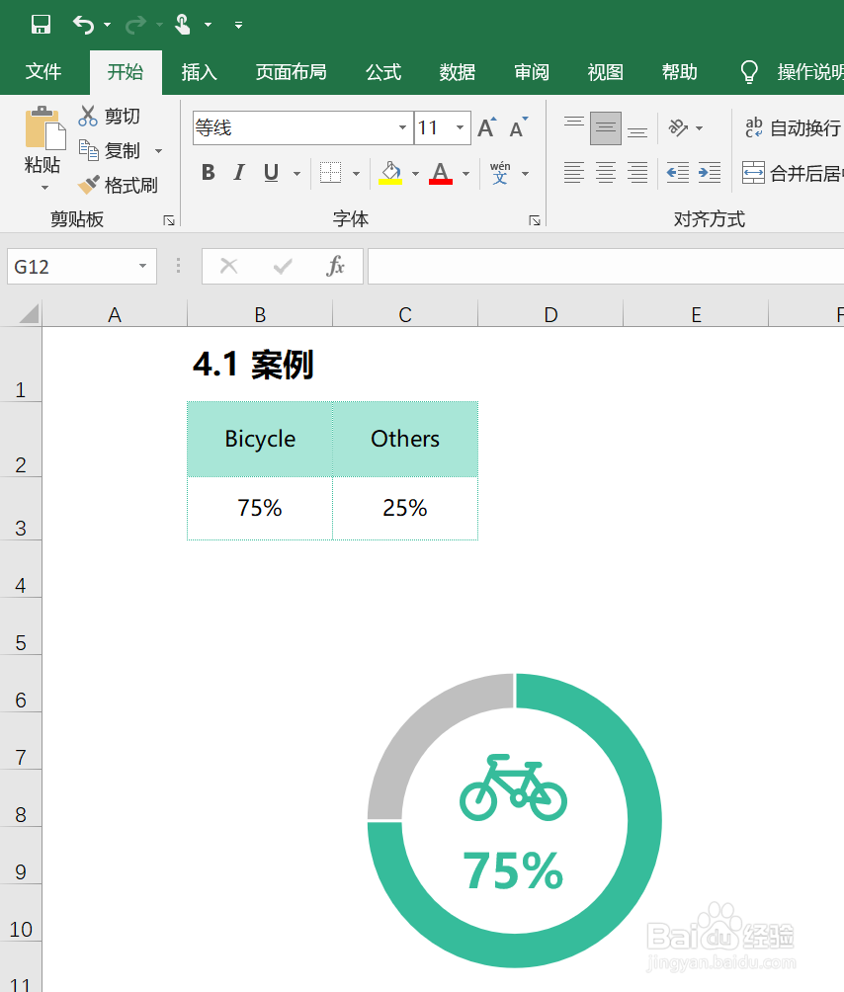This screenshot has height=992, width=844.
Task: Expand the borders options arrow
Action: click(356, 173)
